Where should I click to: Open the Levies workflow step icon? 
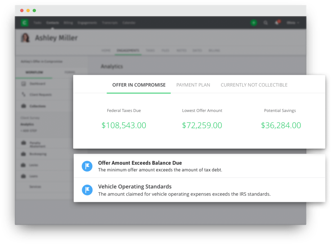point(23,165)
